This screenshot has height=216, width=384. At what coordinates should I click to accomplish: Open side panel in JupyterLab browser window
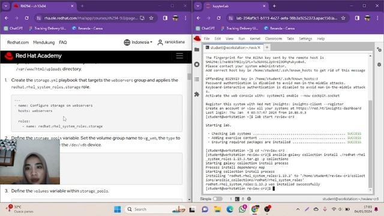[x=358, y=18]
